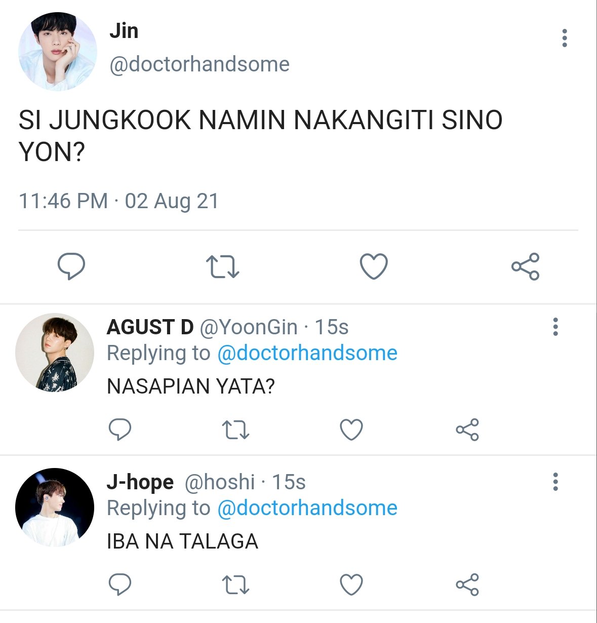Like AGUST D's reply
The width and height of the screenshot is (597, 623).
point(351,430)
